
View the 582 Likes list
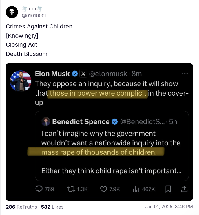click(x=52, y=207)
